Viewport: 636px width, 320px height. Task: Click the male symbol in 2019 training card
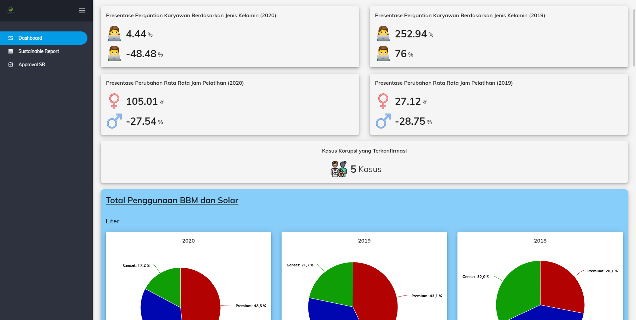click(383, 121)
